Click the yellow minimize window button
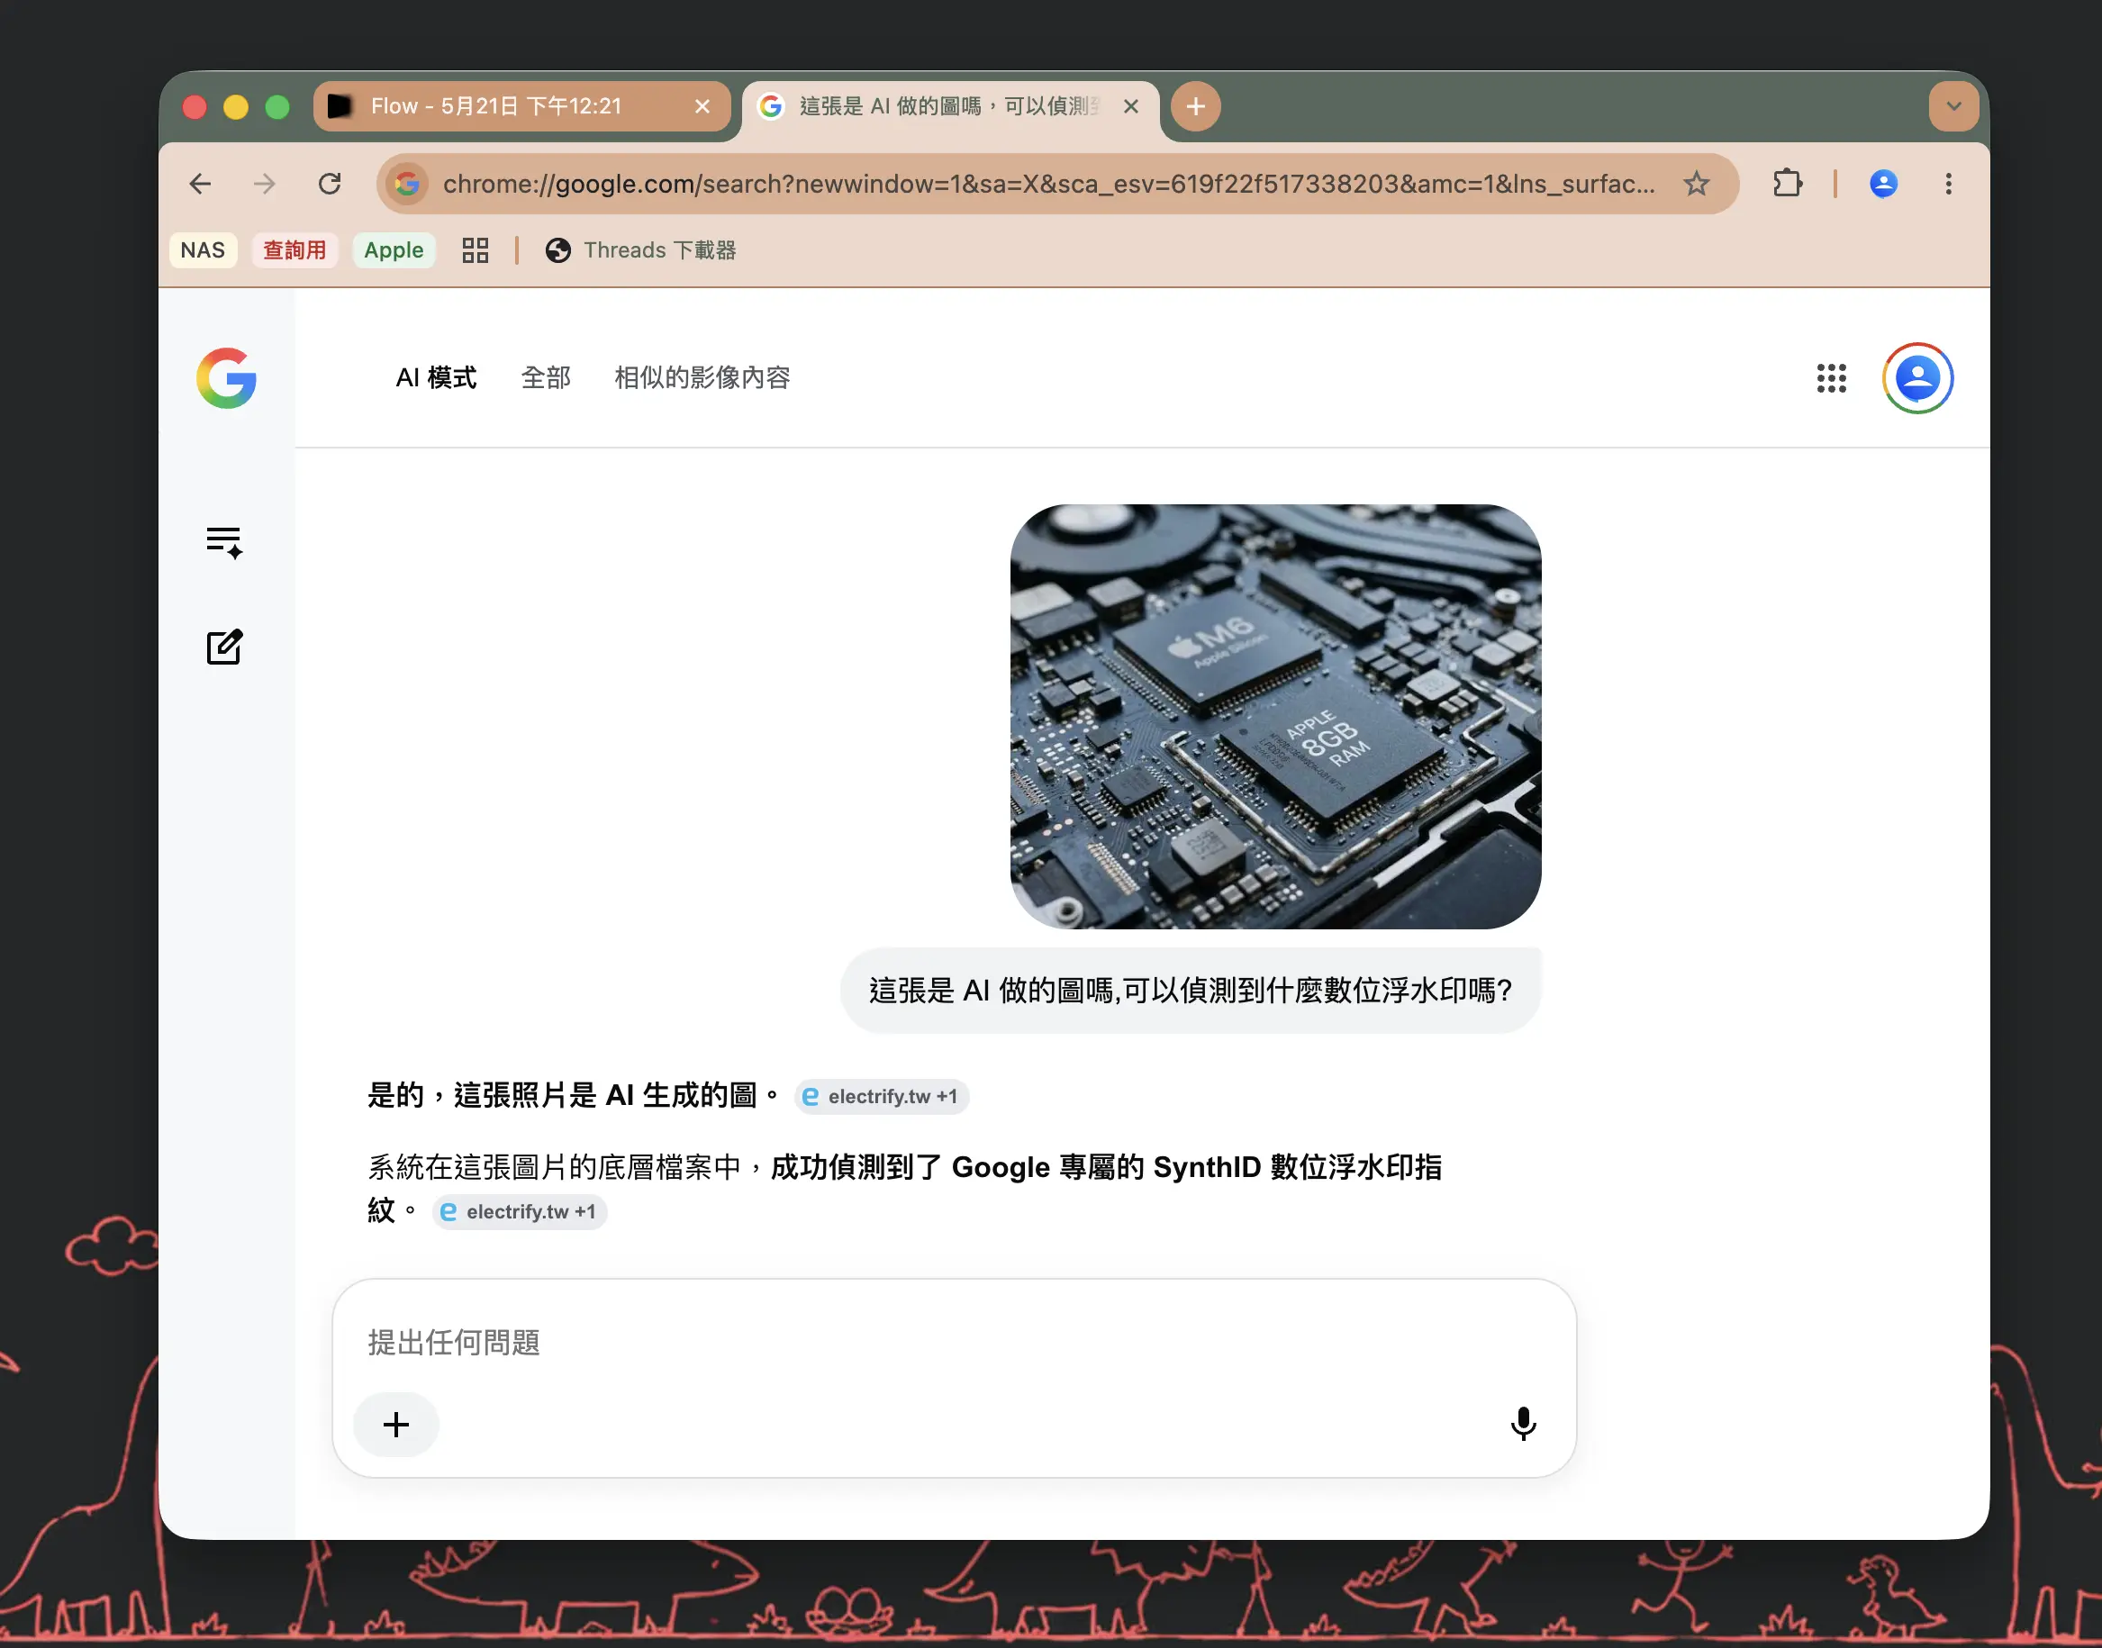This screenshot has width=2102, height=1648. [235, 106]
